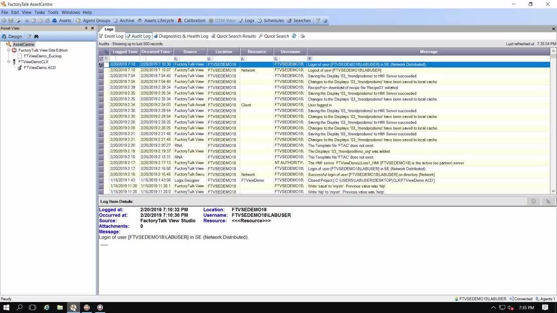
Task: Collapse the FTViewDemoCLX tree node
Action: coord(8,62)
